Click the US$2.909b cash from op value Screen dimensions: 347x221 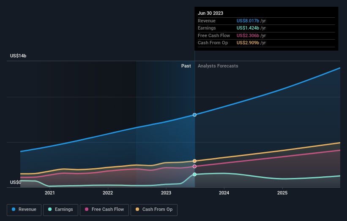(248, 43)
